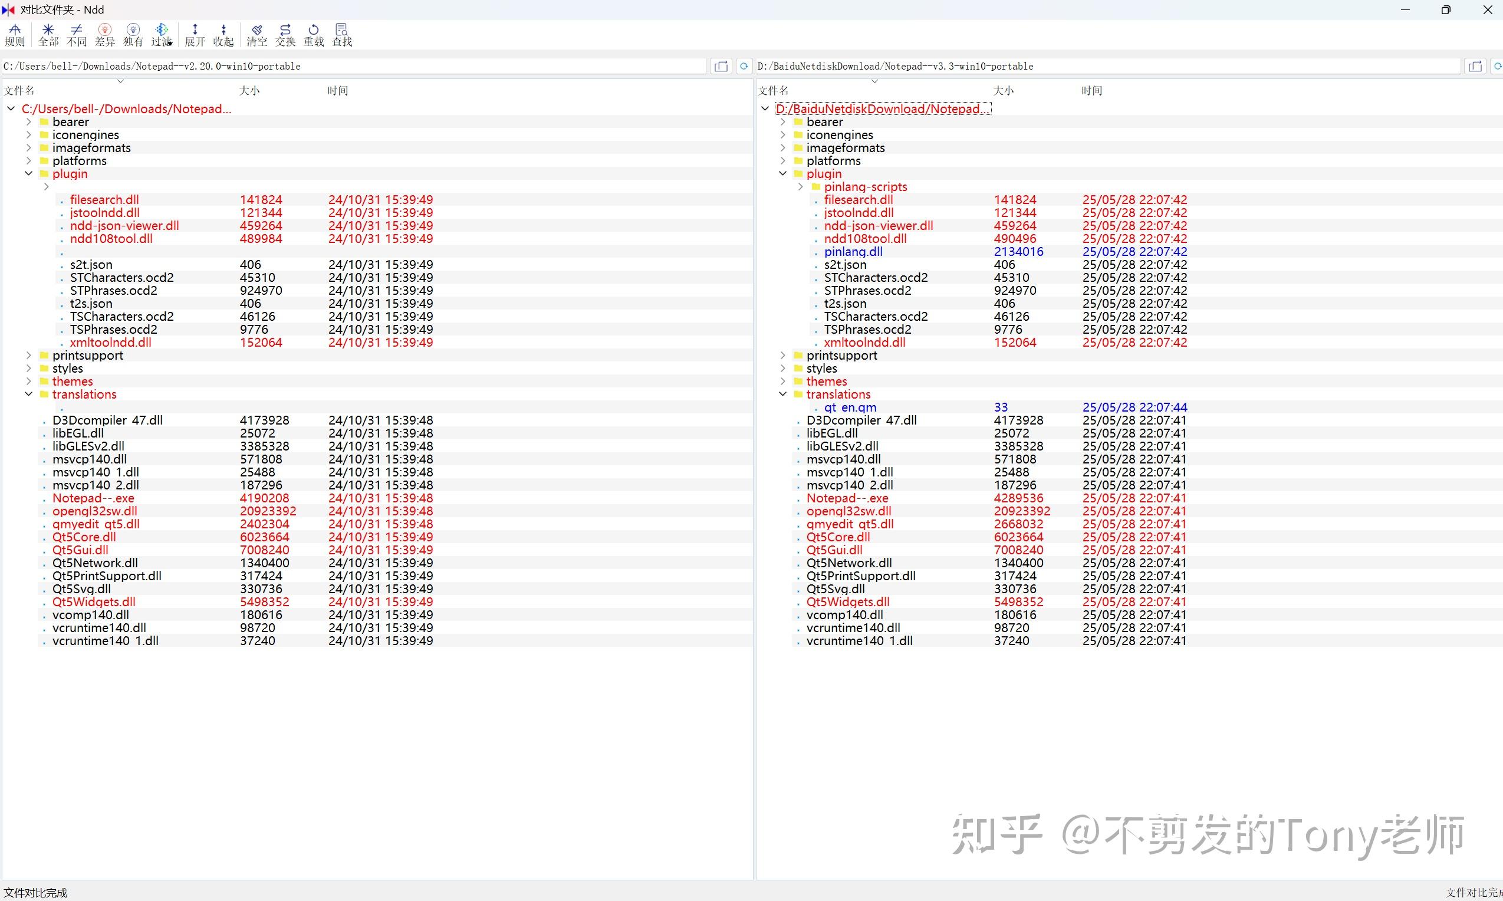Sort left pane by 文件名 column
This screenshot has height=901, width=1503.
tap(19, 90)
